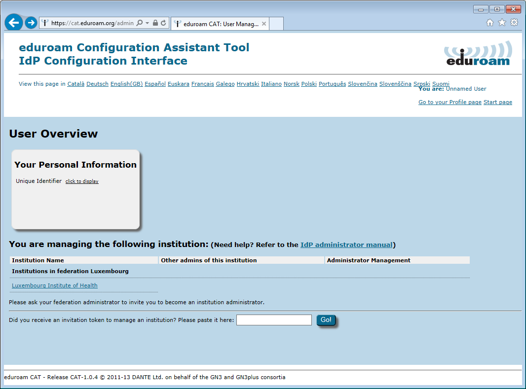Image resolution: width=526 pixels, height=389 pixels.
Task: Close the eduroam CAT tab
Action: (x=264, y=24)
